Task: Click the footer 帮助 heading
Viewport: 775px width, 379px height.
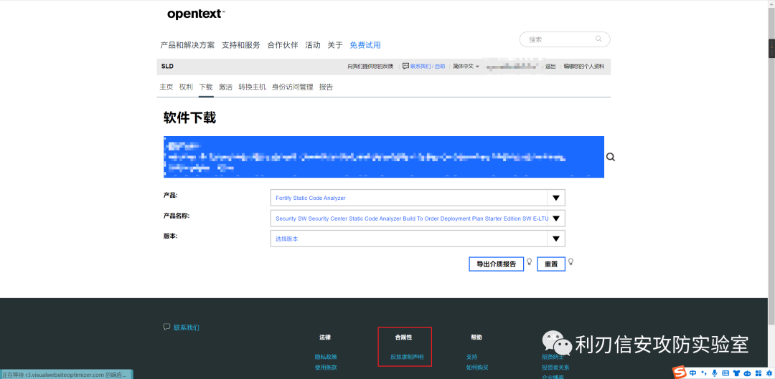Action: (x=476, y=337)
